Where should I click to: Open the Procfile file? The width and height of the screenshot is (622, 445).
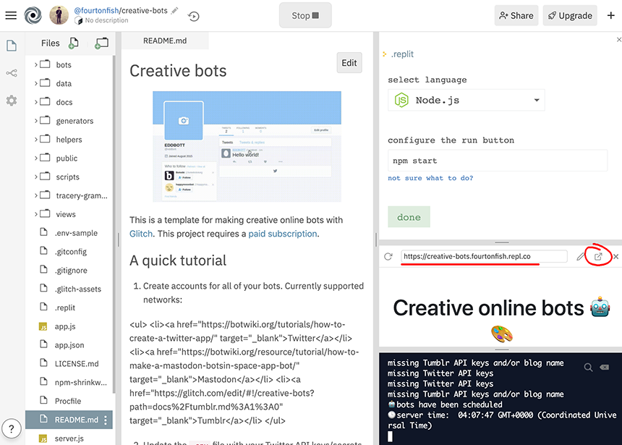69,401
